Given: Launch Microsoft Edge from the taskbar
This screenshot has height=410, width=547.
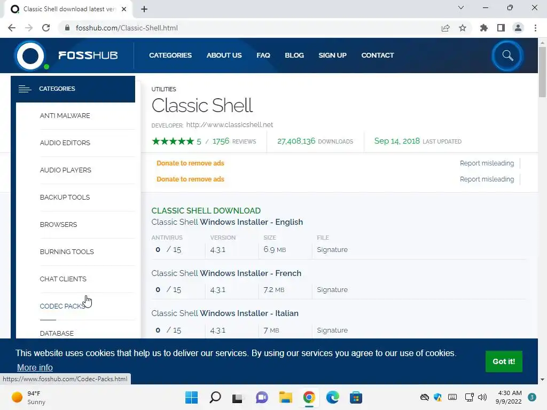Looking at the screenshot, I should [x=332, y=397].
